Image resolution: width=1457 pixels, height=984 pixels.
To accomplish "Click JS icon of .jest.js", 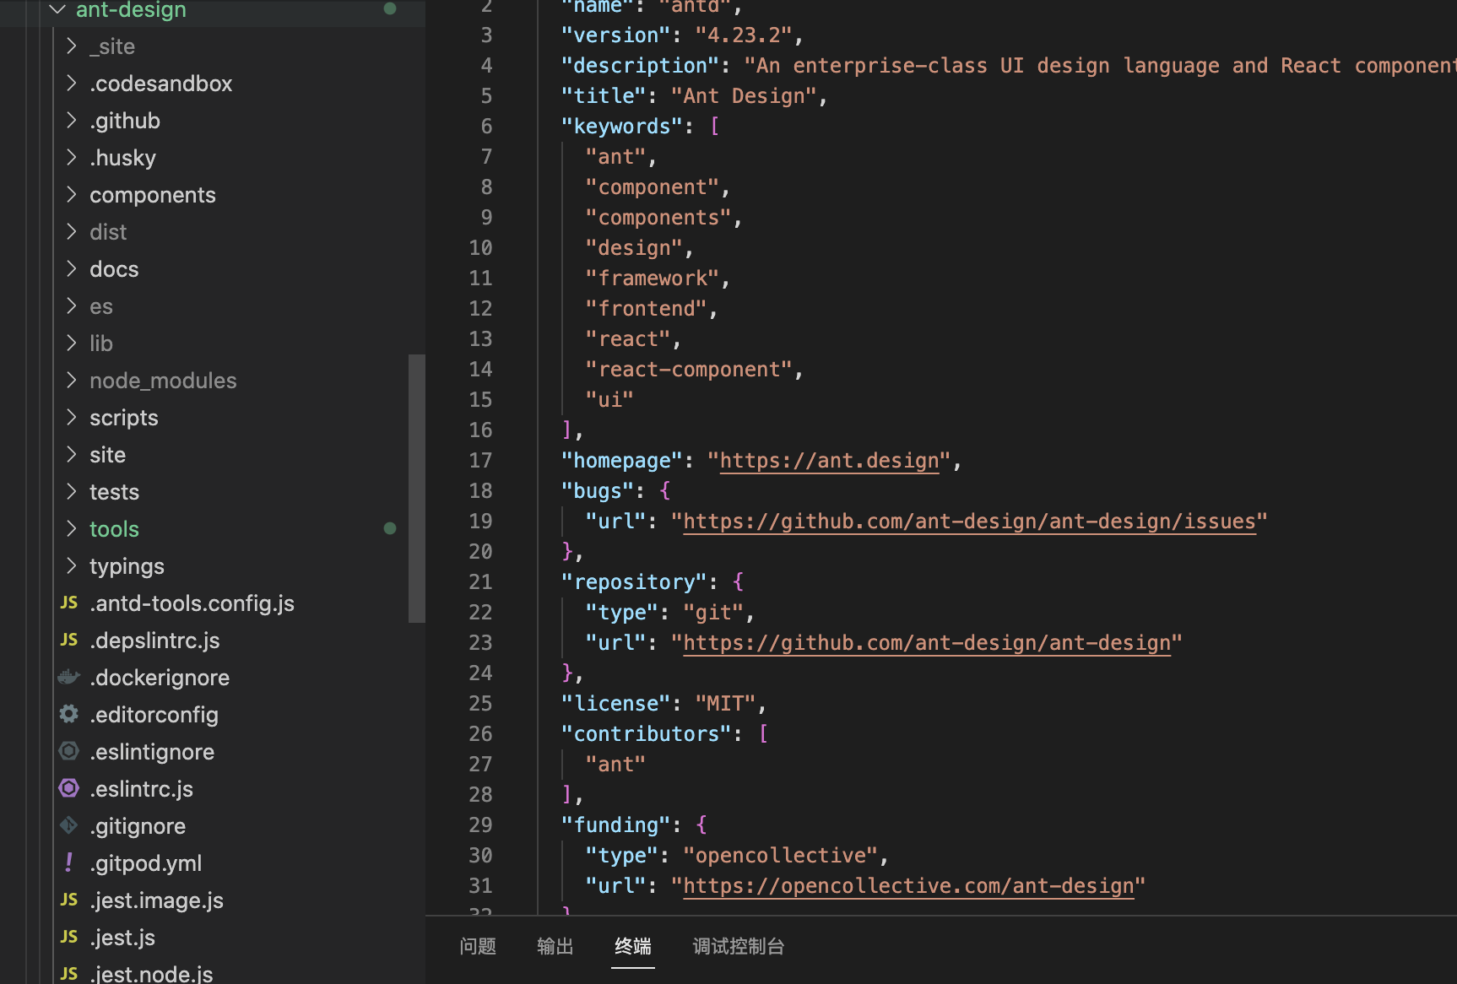I will (x=69, y=937).
